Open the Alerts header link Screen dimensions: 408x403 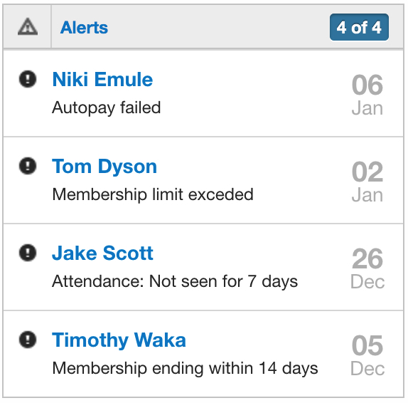coord(84,27)
